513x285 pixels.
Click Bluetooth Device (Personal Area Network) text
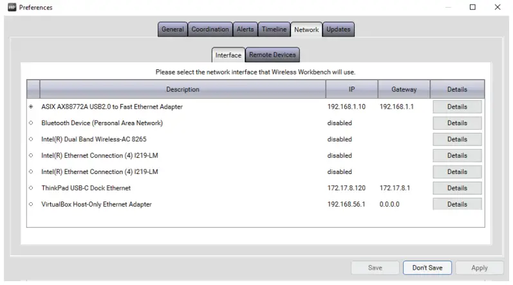pos(102,123)
